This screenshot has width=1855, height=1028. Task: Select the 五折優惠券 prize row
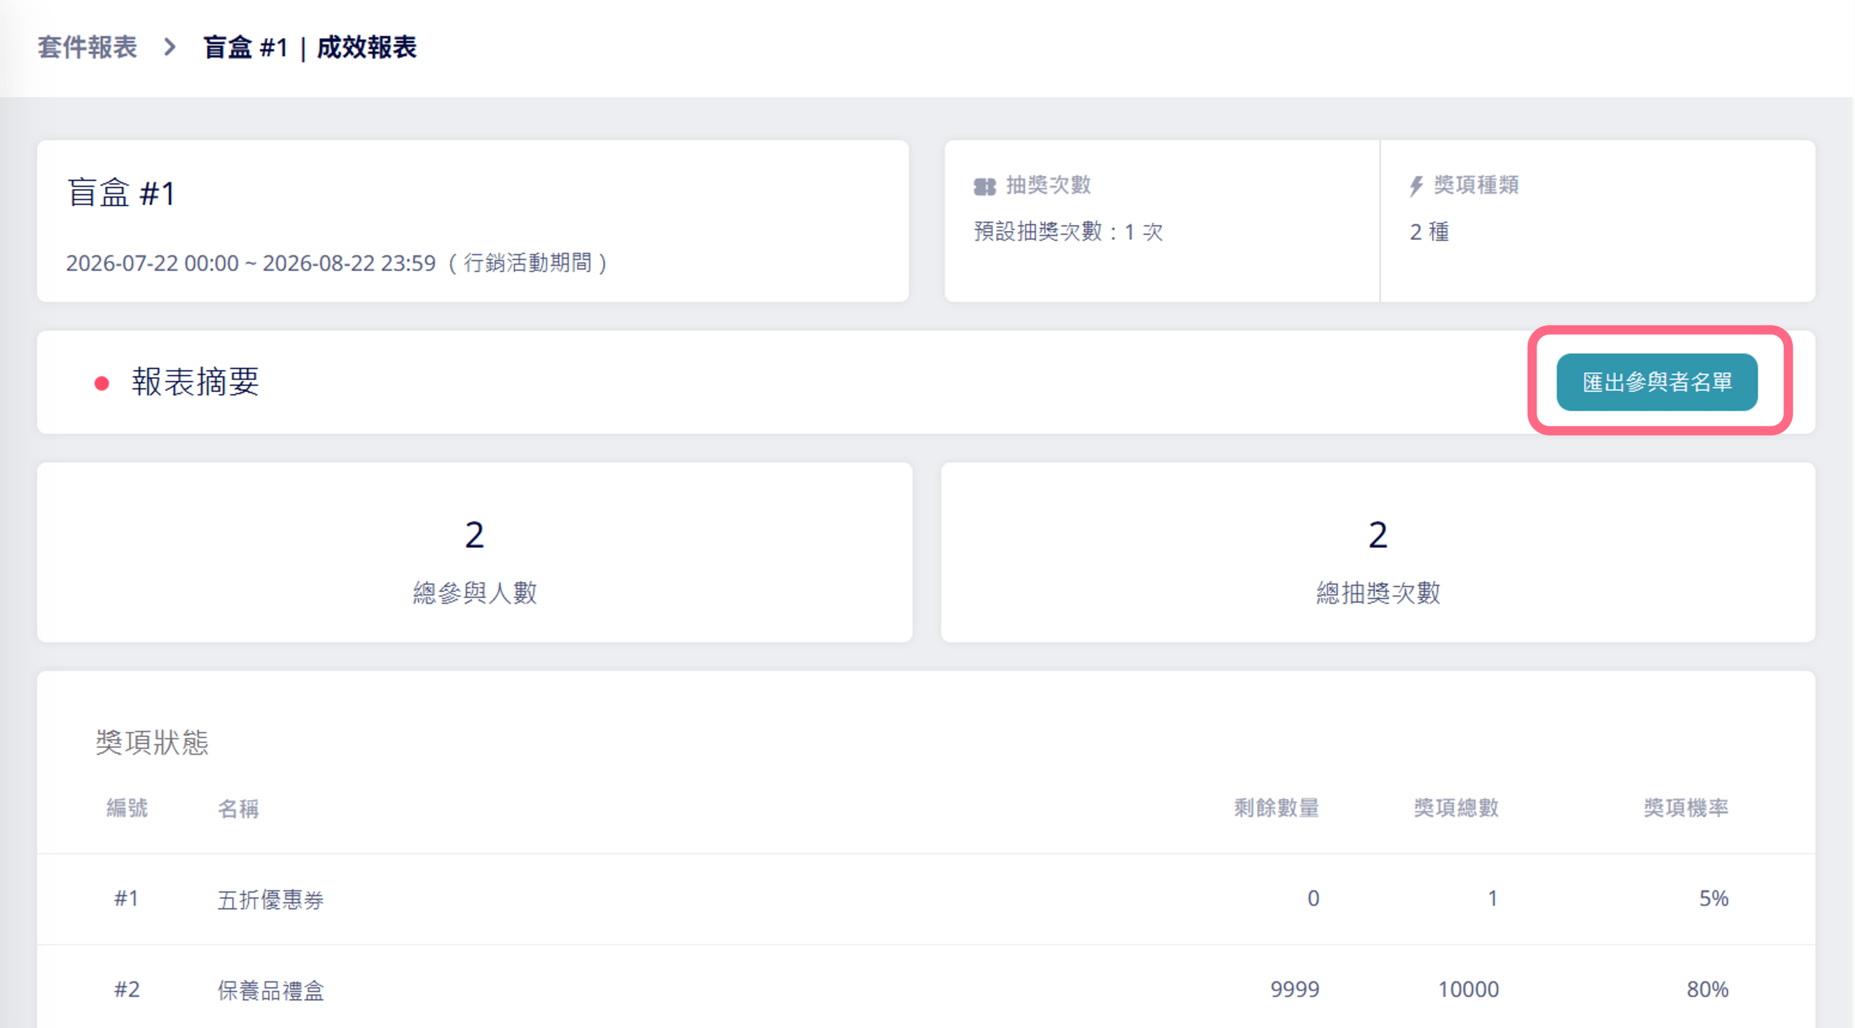point(926,899)
